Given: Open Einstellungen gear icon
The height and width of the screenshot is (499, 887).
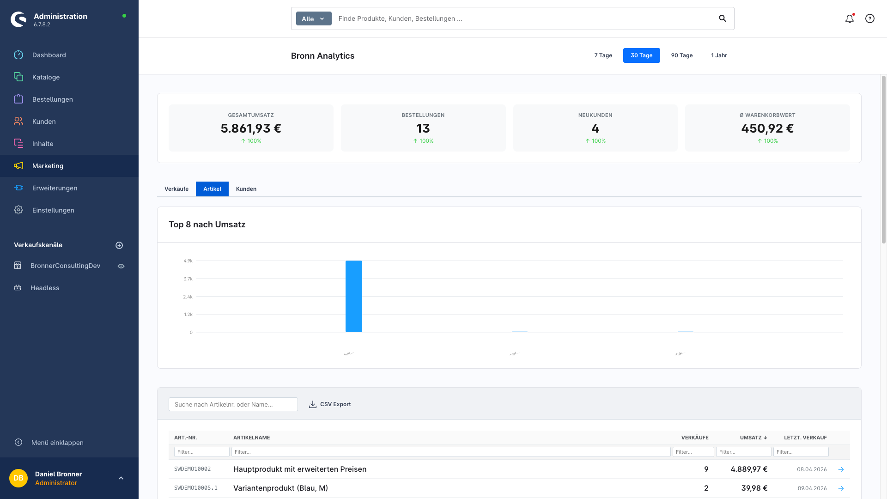Looking at the screenshot, I should pyautogui.click(x=18, y=210).
